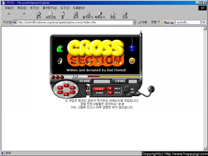Click the 전체 option in Navy toolbar

click(x=202, y=22)
